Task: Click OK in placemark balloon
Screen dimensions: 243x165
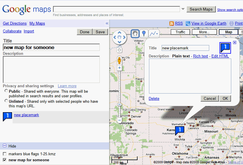Action: coord(225,98)
